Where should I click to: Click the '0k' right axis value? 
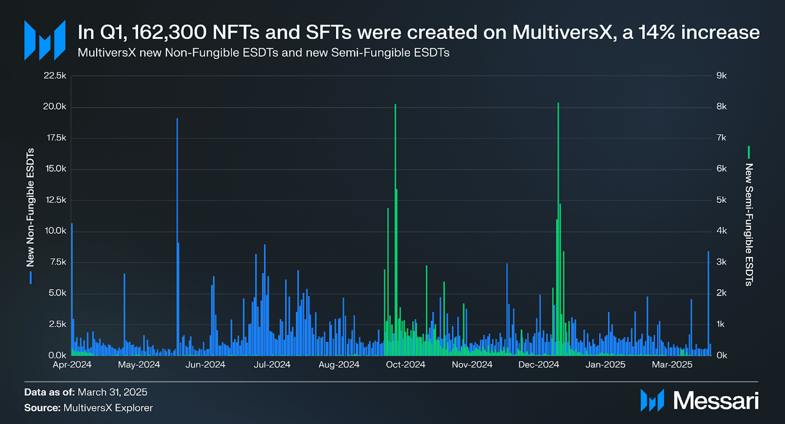coord(722,355)
